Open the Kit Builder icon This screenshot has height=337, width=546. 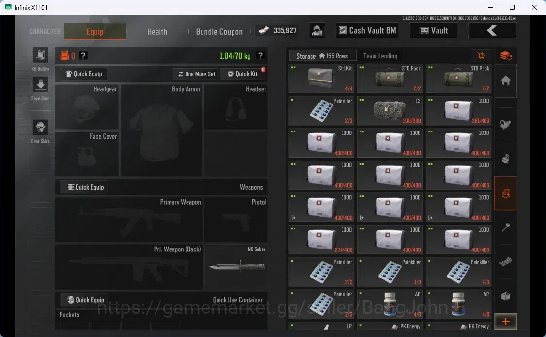(x=40, y=56)
